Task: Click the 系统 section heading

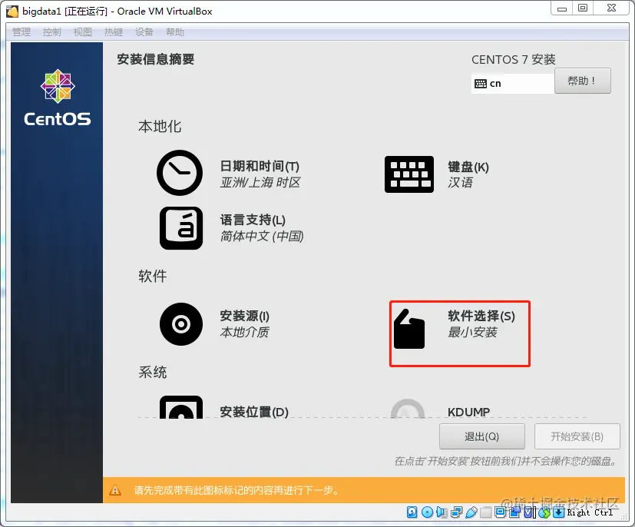Action: pos(152,373)
